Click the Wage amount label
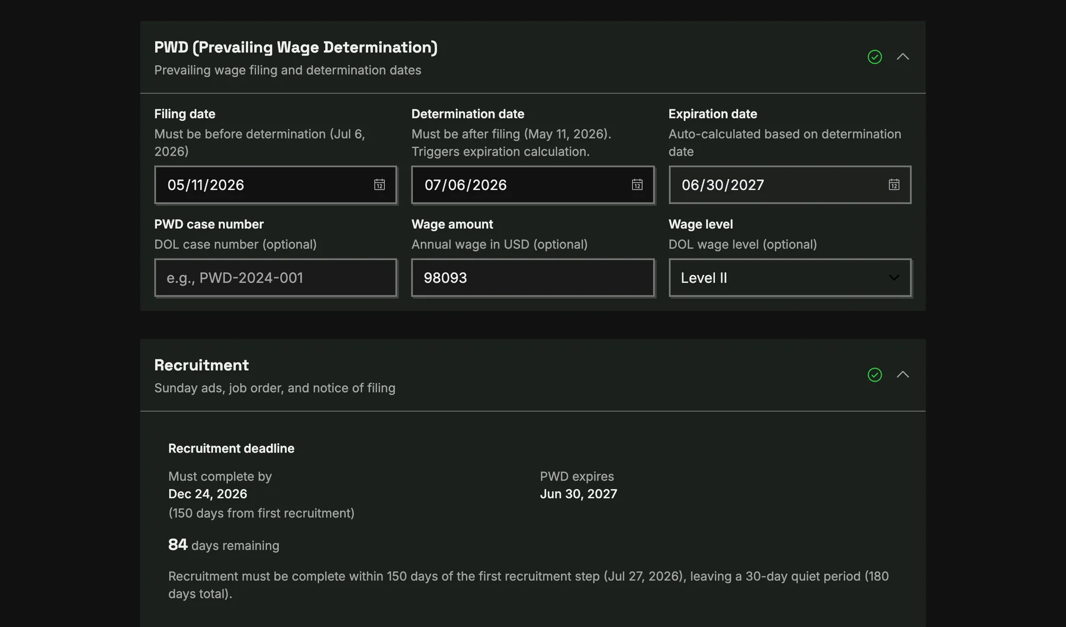 pyautogui.click(x=452, y=224)
